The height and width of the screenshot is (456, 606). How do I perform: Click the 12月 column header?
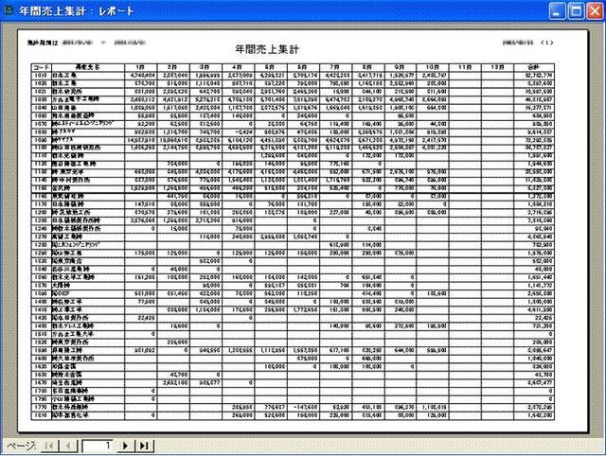(x=497, y=67)
